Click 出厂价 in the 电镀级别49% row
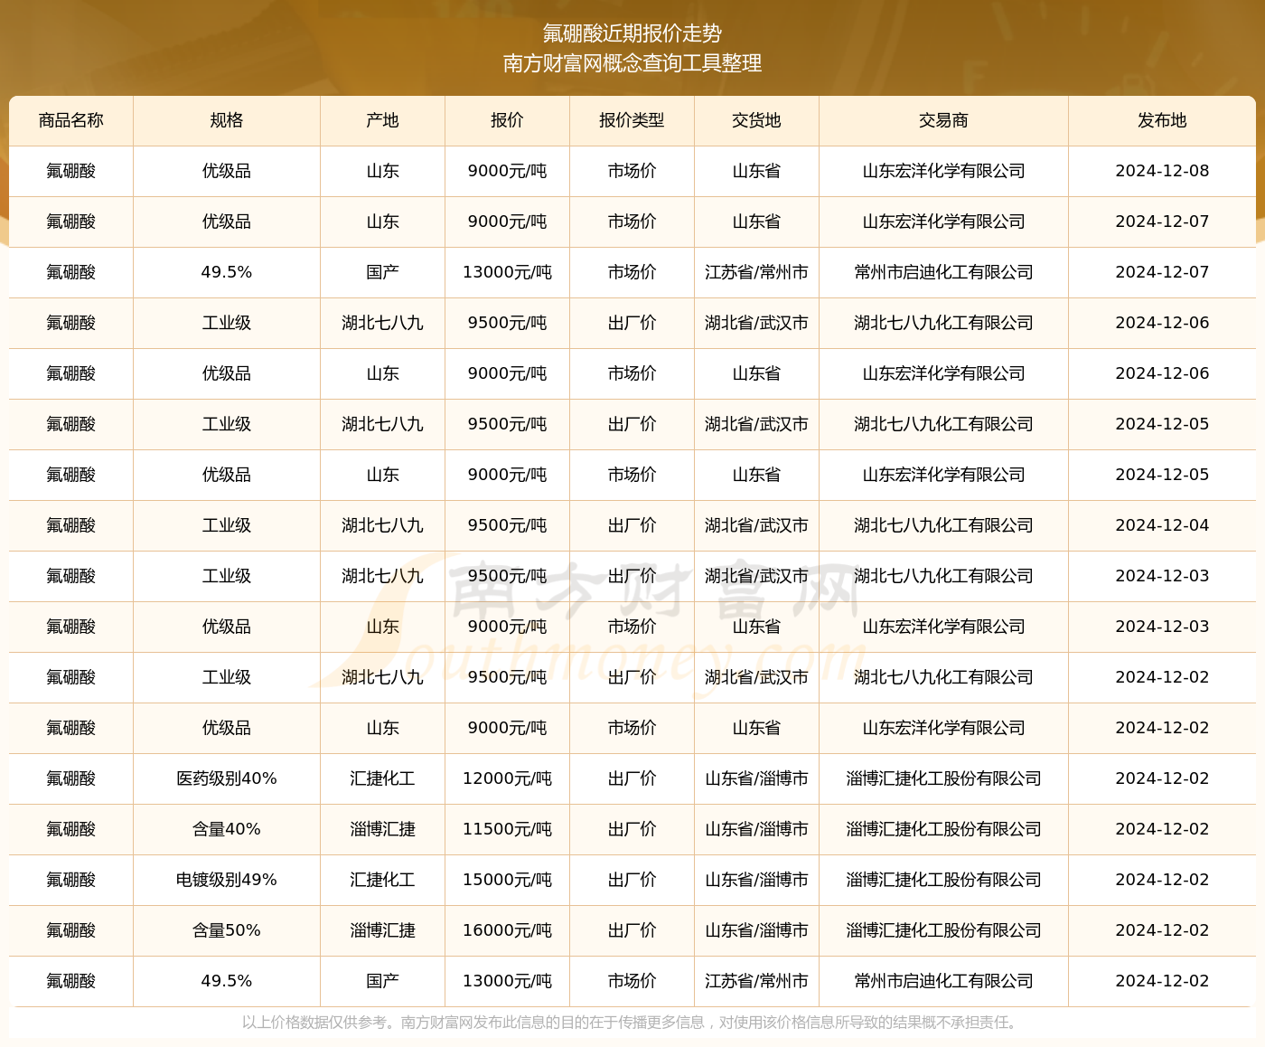 click(632, 880)
